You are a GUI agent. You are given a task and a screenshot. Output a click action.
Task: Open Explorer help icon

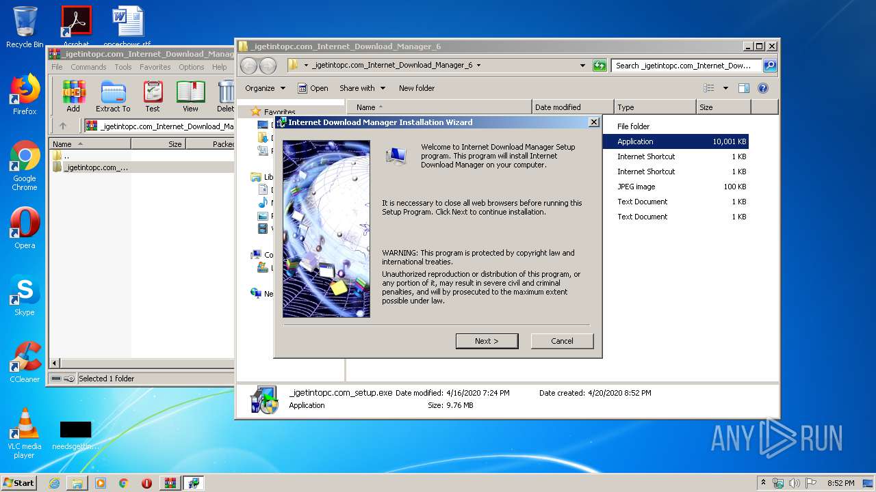763,88
